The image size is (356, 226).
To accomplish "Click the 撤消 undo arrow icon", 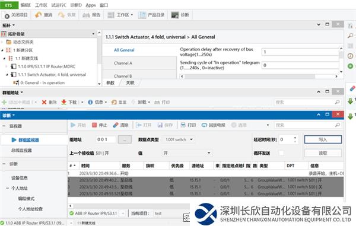I will tap(38, 15).
